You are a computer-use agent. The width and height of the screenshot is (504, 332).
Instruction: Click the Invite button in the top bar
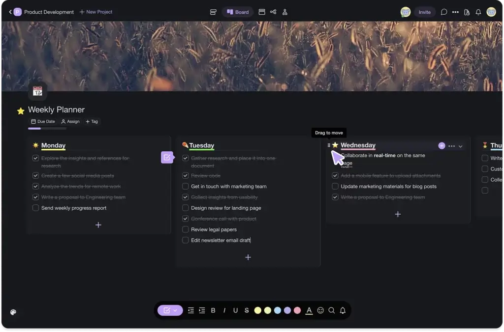[x=424, y=11]
